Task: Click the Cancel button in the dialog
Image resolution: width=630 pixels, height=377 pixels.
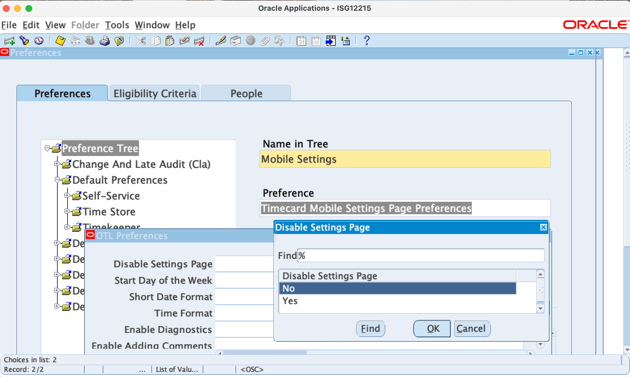Action: (472, 329)
